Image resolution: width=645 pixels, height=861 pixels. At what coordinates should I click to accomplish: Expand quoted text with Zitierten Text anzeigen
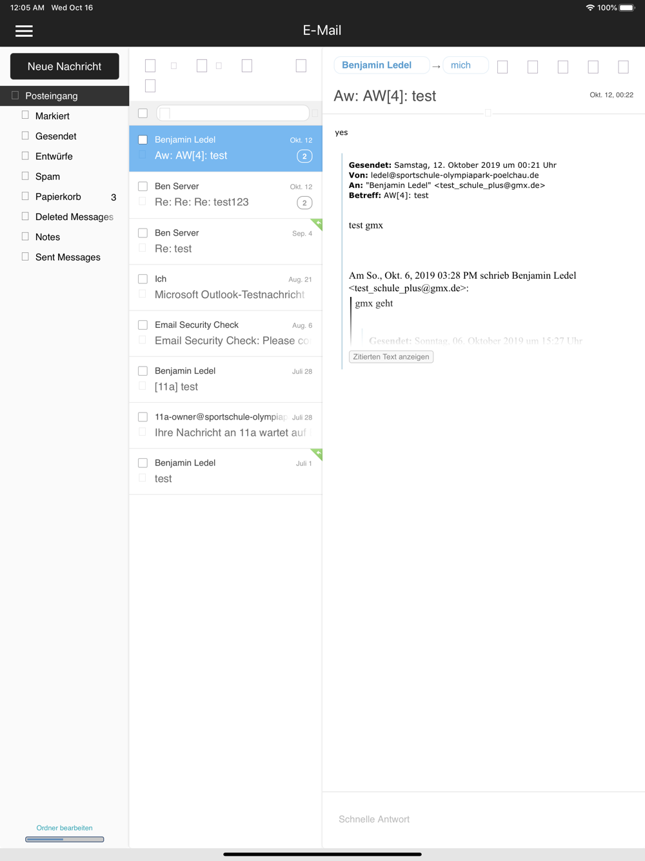point(391,357)
